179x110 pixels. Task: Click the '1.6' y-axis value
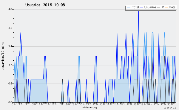tap(10, 65)
